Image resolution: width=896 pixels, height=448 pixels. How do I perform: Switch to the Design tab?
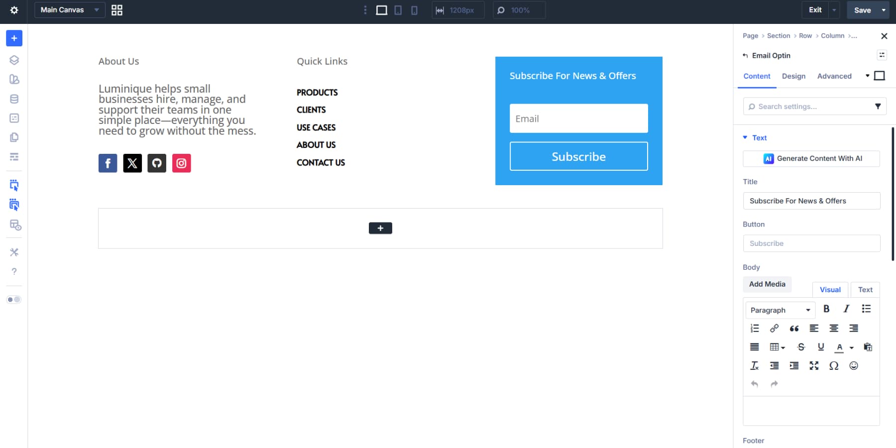click(x=794, y=76)
